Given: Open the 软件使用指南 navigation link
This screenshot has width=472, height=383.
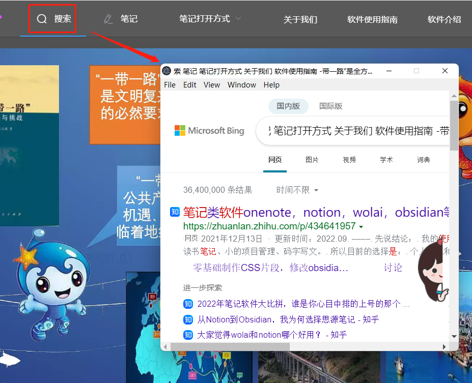Looking at the screenshot, I should click(372, 20).
